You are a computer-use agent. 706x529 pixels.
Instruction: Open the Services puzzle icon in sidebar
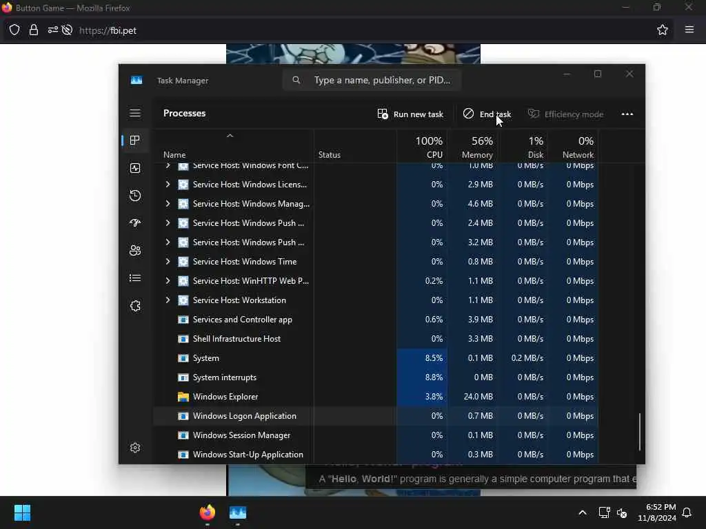135,306
